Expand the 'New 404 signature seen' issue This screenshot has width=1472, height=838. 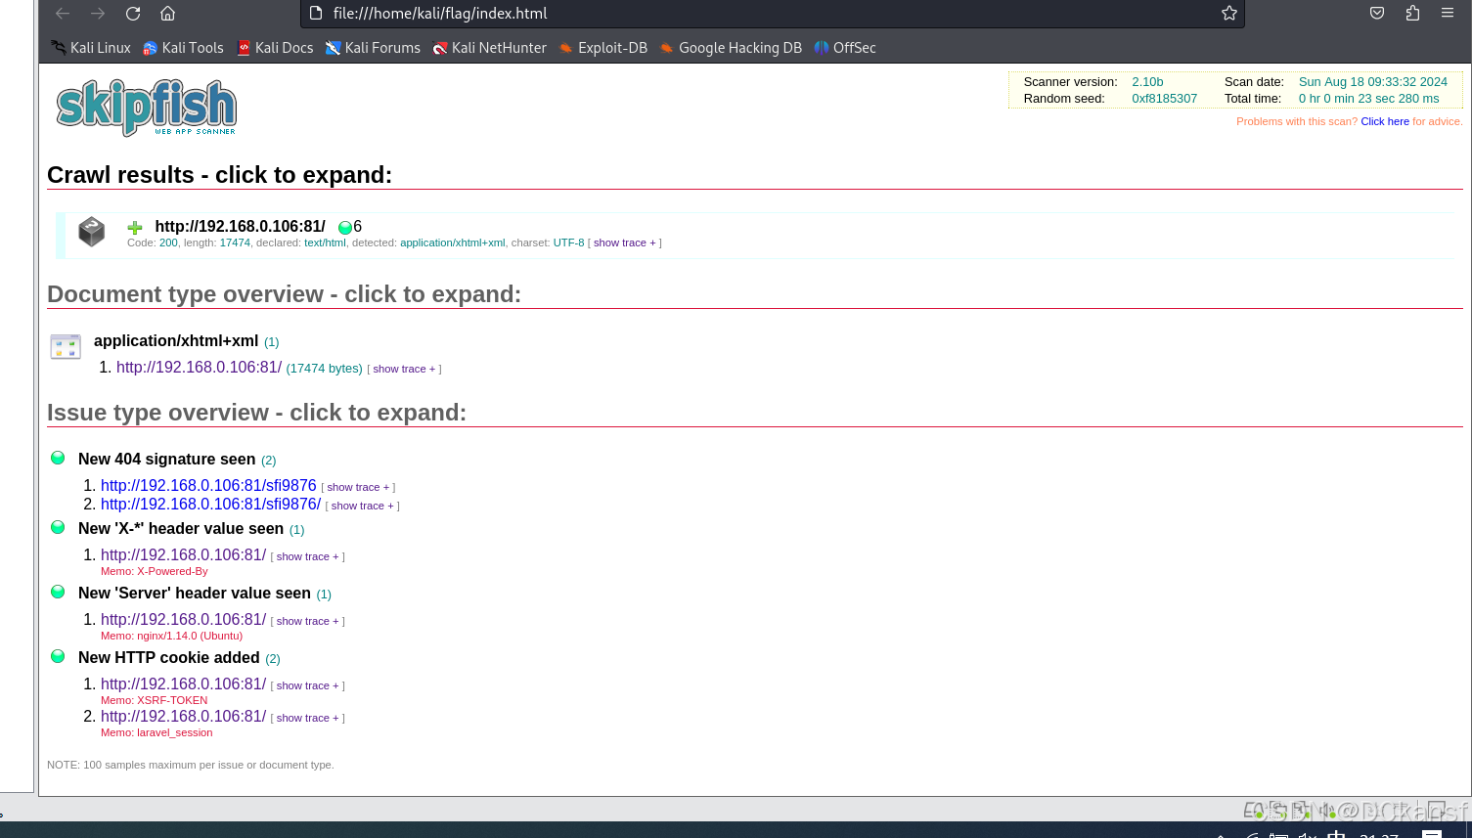pos(166,460)
